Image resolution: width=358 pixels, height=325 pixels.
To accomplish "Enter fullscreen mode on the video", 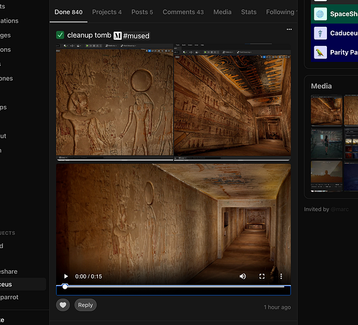I will pyautogui.click(x=262, y=276).
